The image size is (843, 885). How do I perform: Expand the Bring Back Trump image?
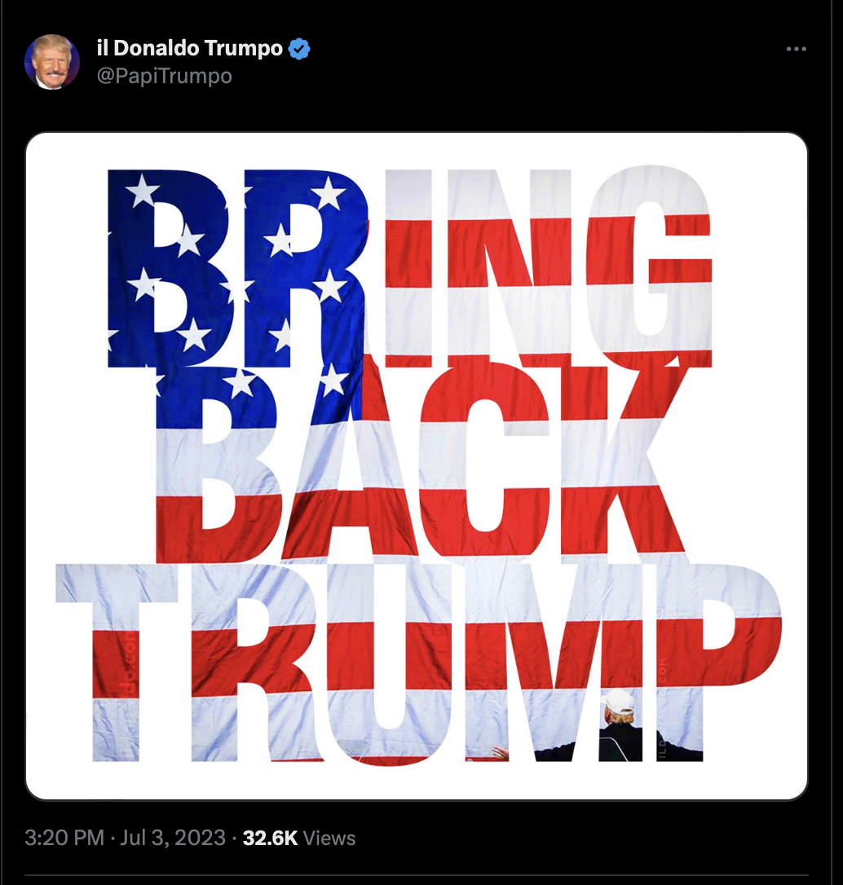[417, 466]
